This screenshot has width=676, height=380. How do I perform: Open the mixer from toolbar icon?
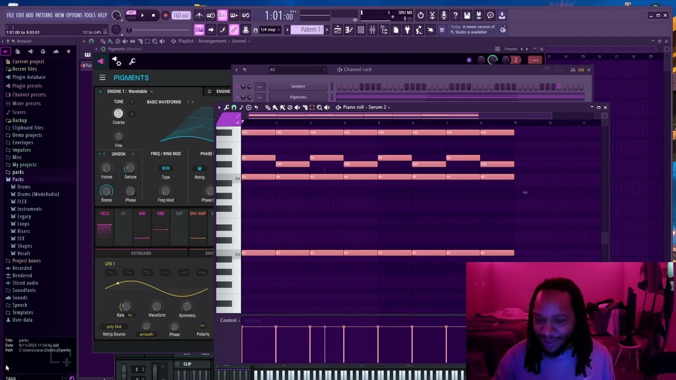[x=372, y=30]
